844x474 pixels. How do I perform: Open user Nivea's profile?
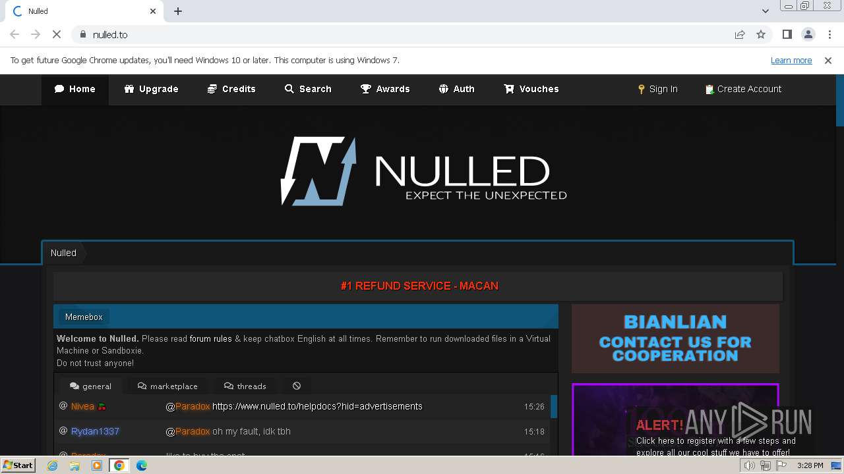[x=82, y=406]
